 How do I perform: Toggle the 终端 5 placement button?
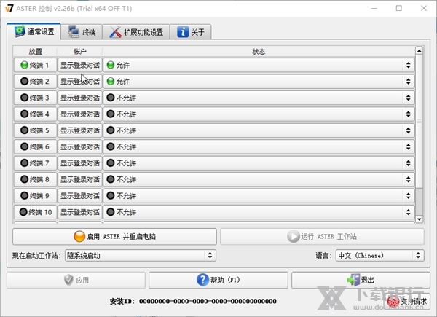[x=35, y=130]
